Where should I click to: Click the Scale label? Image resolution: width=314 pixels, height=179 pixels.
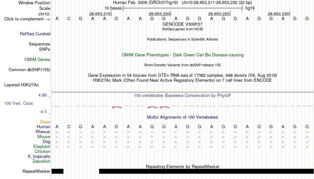click(x=45, y=8)
